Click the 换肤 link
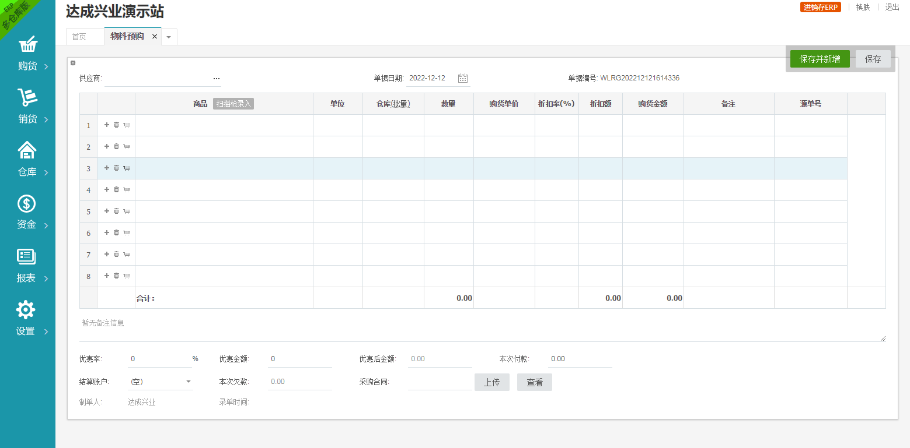Image resolution: width=910 pixels, height=448 pixels. [863, 8]
